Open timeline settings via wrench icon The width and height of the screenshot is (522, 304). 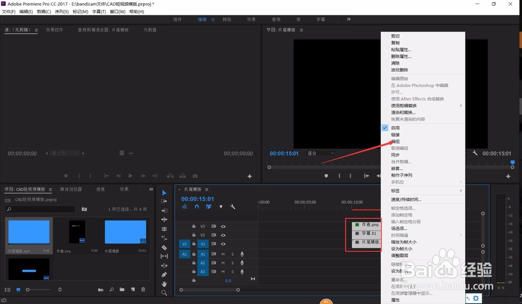click(233, 206)
